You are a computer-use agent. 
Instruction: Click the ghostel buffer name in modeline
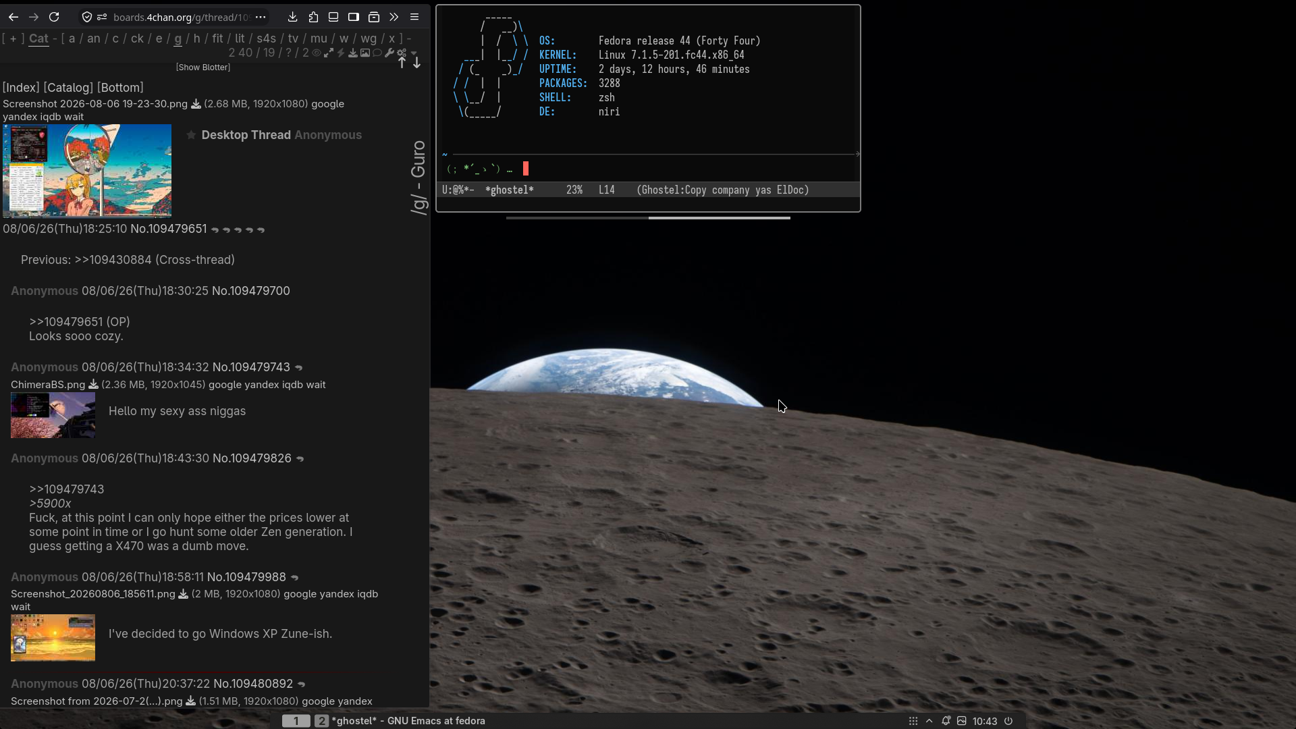pos(510,190)
